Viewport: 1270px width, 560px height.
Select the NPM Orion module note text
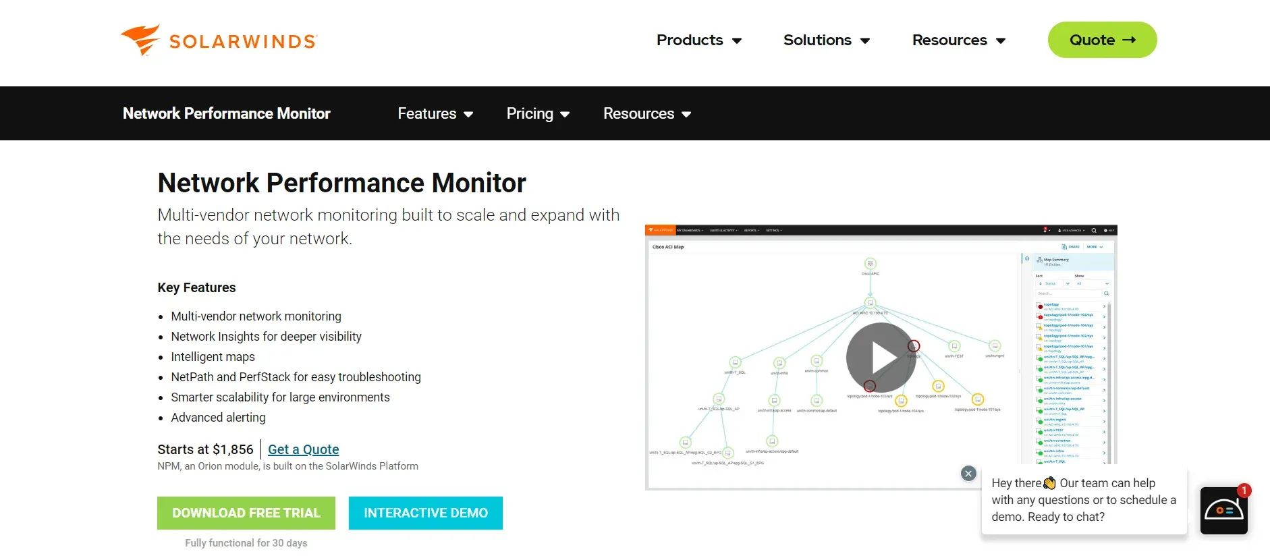pyautogui.click(x=287, y=466)
